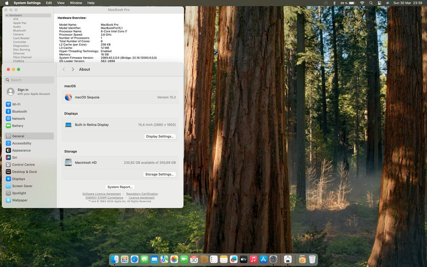
Task: Select Bluetooth in the settings sidebar
Action: [19, 111]
